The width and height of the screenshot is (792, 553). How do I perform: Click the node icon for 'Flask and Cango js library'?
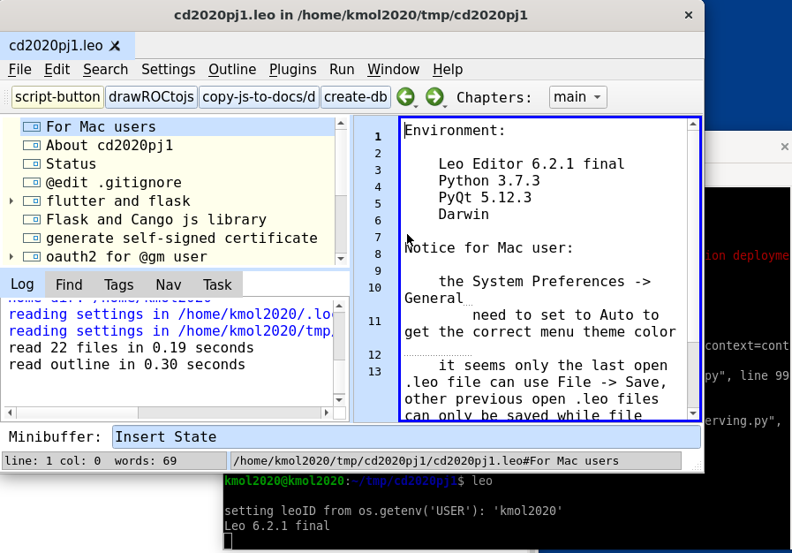(x=32, y=220)
